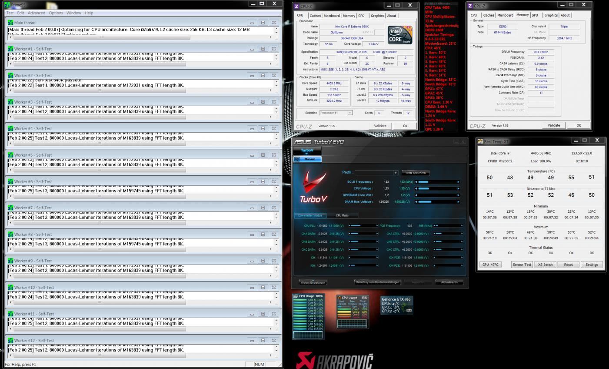609x369 pixels.
Task: Click the CPU-Z icon in the Memory tab window
Action: point(470,6)
